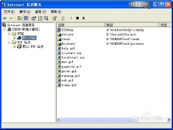Select 默认 FTP 站点 tree item
The height and width of the screenshot is (130, 173).
point(33,46)
